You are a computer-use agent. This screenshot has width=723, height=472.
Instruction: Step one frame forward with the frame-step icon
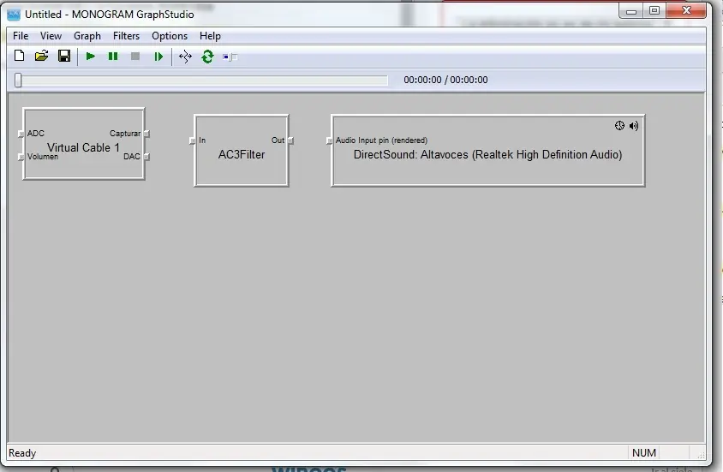(x=158, y=57)
